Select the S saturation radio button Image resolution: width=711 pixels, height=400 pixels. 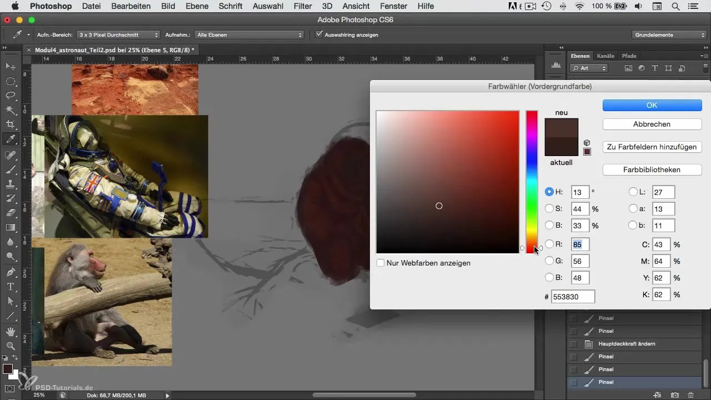pos(549,208)
